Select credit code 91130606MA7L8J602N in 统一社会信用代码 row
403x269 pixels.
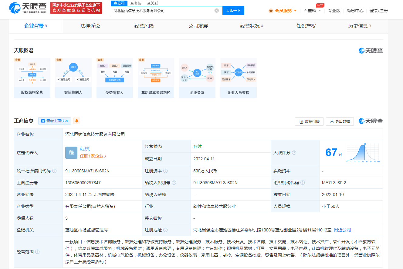(87, 171)
